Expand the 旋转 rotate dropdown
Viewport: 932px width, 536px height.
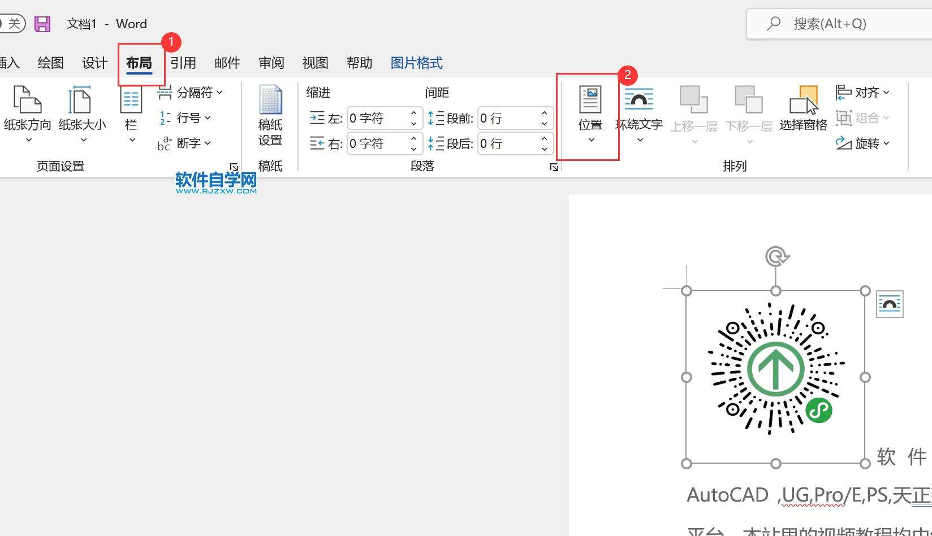tap(863, 143)
